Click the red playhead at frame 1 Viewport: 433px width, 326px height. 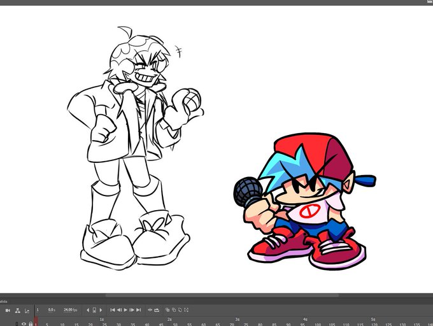(36, 322)
